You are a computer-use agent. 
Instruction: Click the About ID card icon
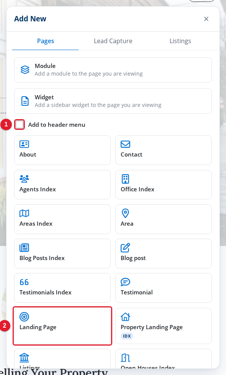[x=24, y=144]
